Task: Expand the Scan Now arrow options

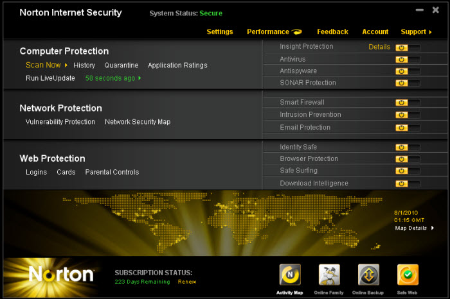Action: pyautogui.click(x=66, y=65)
